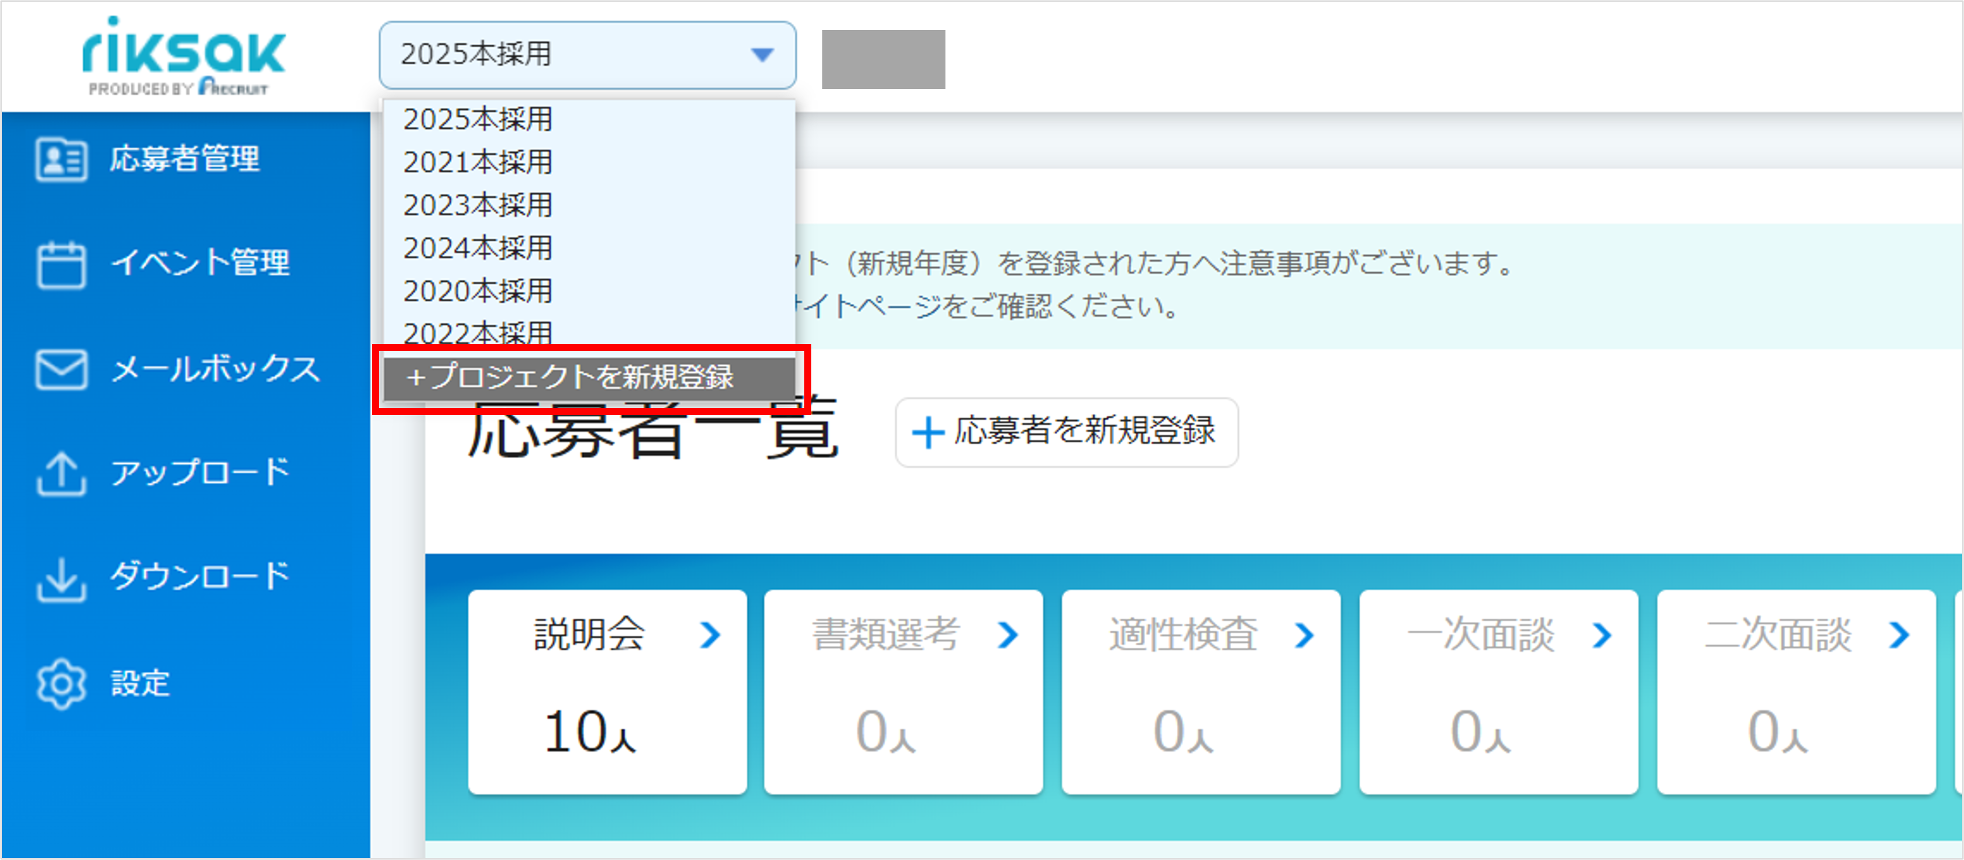Viewport: 1964px width, 860px height.
Task: Open 応募者管理 menu label
Action: pyautogui.click(x=185, y=159)
